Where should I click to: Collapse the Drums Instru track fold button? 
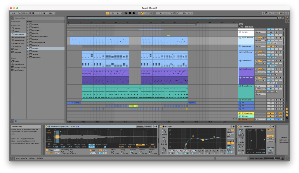pos(240,86)
